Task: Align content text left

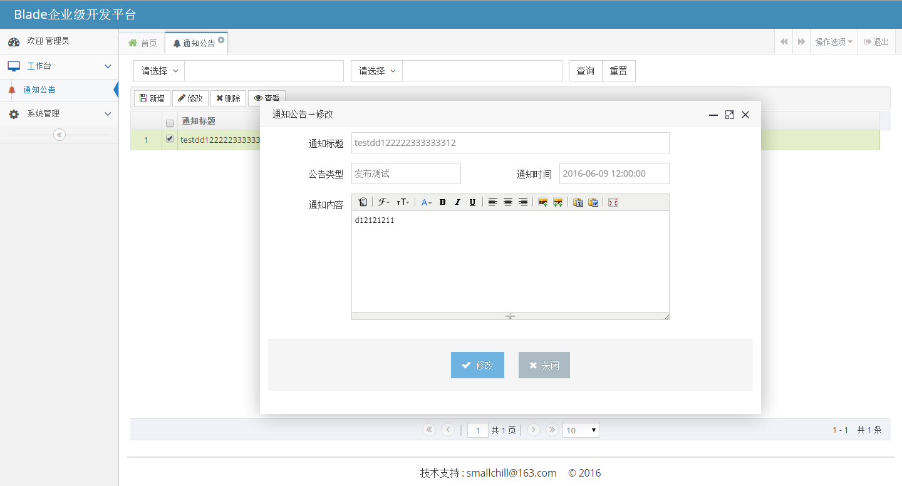Action: (493, 202)
